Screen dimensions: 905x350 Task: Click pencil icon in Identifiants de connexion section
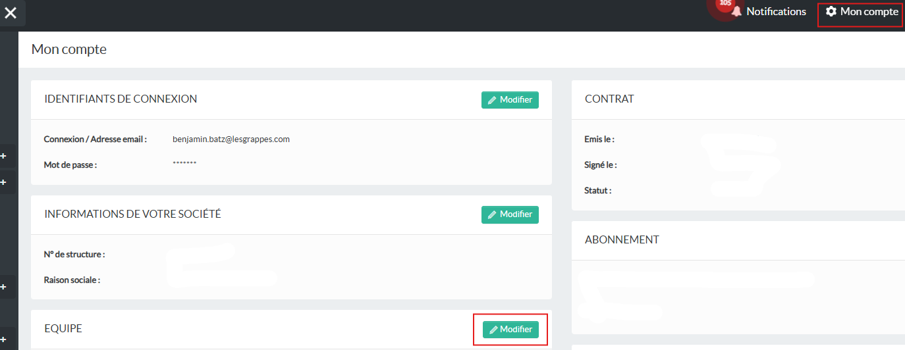point(493,100)
